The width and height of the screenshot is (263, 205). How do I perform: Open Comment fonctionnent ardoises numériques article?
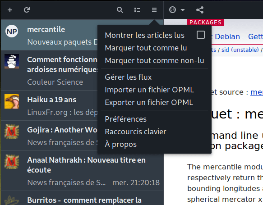pyautogui.click(x=49, y=70)
